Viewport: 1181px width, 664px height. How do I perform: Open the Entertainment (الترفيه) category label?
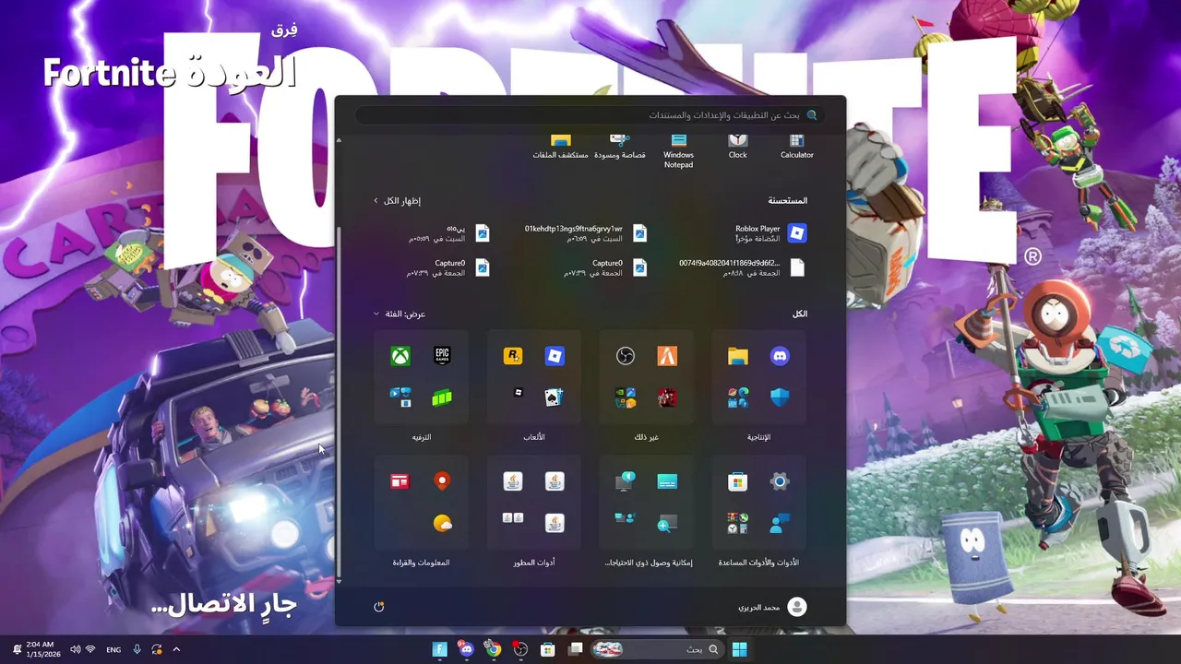[422, 437]
